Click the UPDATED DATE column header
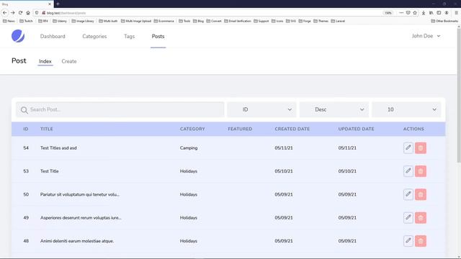461x259 pixels. coord(356,129)
